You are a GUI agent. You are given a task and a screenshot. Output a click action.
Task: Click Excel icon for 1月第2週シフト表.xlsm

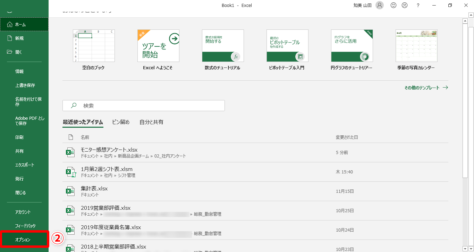click(x=71, y=172)
